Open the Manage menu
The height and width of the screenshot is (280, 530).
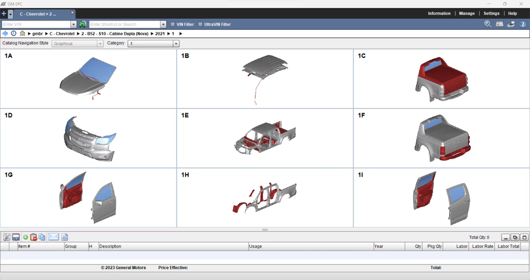point(467,13)
